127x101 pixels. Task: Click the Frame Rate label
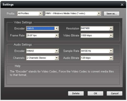pyautogui.click(x=17, y=36)
